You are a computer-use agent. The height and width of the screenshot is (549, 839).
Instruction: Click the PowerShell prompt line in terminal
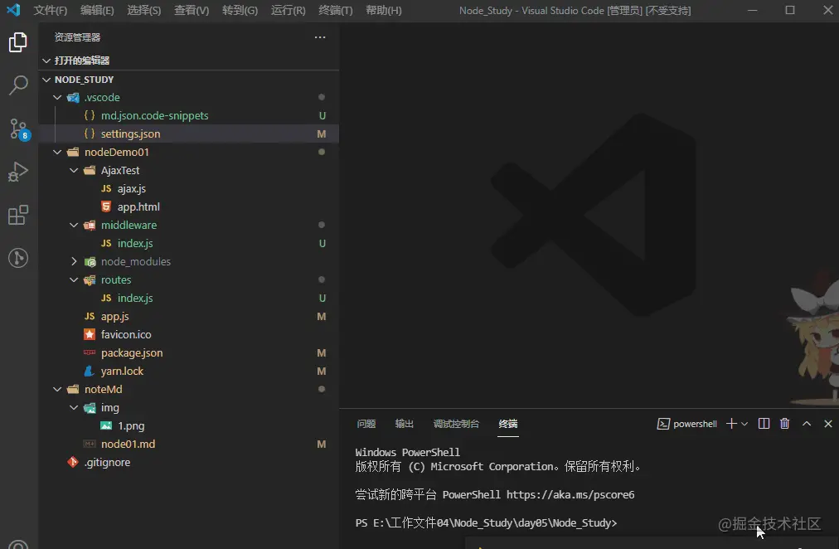pyautogui.click(x=486, y=523)
